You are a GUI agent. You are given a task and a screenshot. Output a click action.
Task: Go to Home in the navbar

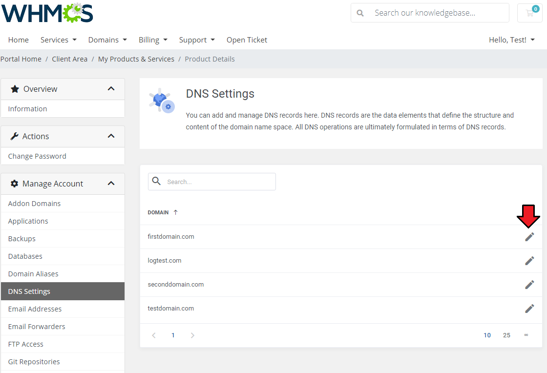tap(19, 40)
